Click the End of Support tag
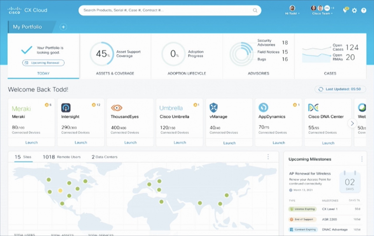 (x=302, y=219)
